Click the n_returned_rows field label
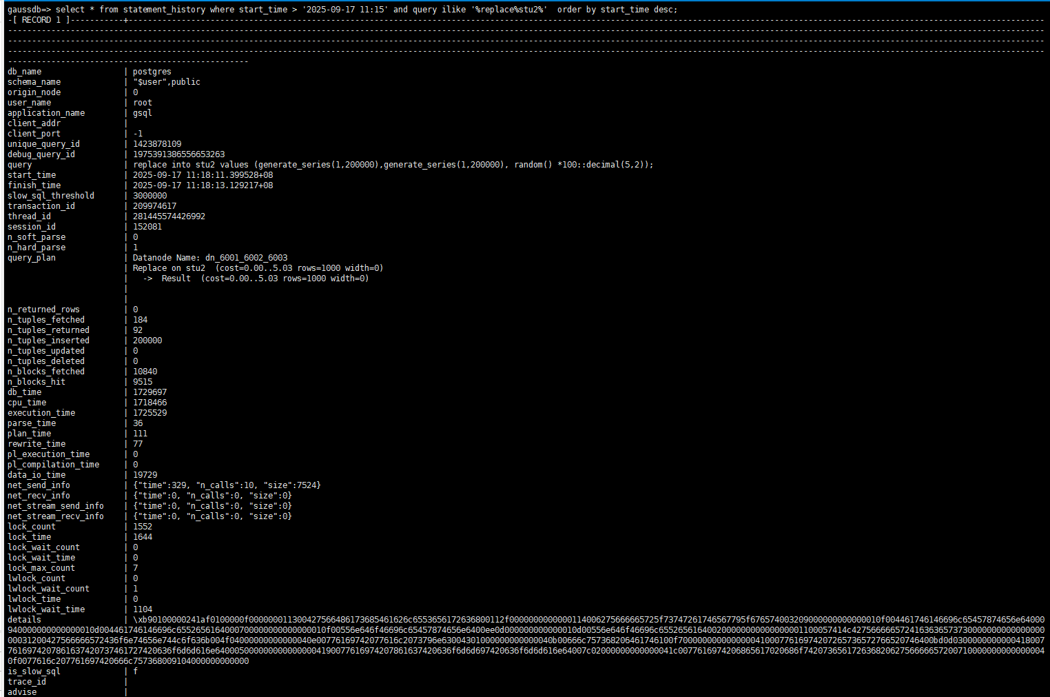 pos(43,310)
